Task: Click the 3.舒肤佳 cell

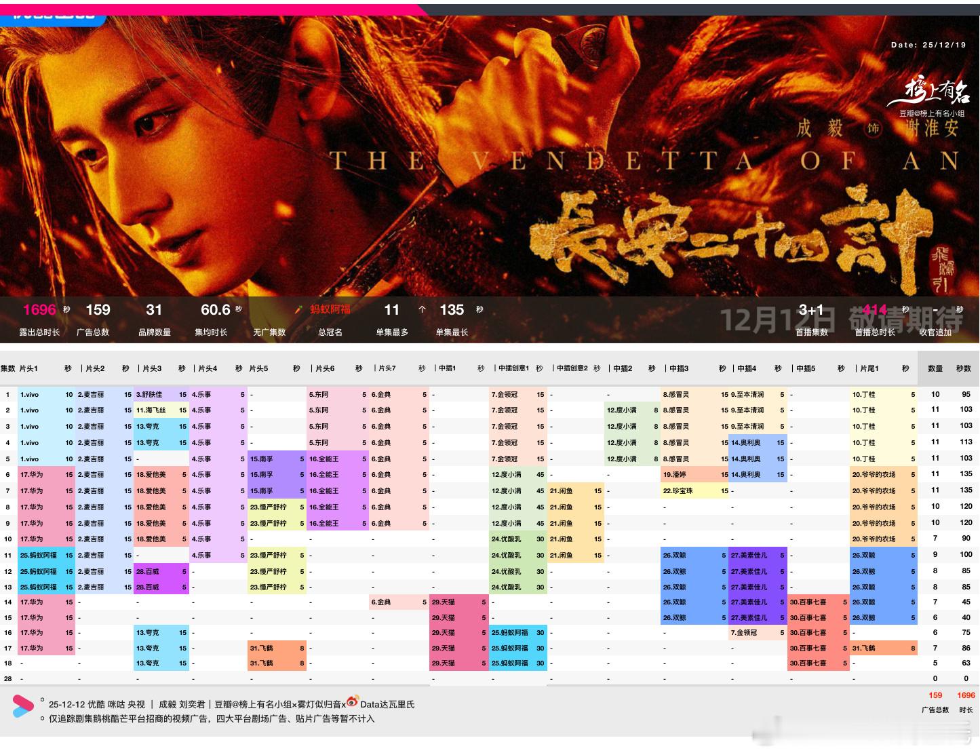Action: (161, 394)
